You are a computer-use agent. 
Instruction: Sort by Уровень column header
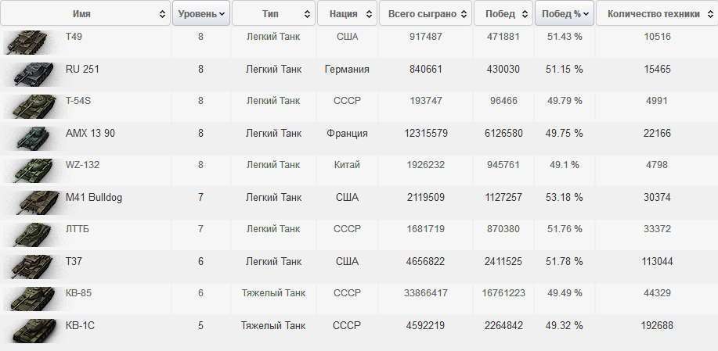click(x=201, y=13)
